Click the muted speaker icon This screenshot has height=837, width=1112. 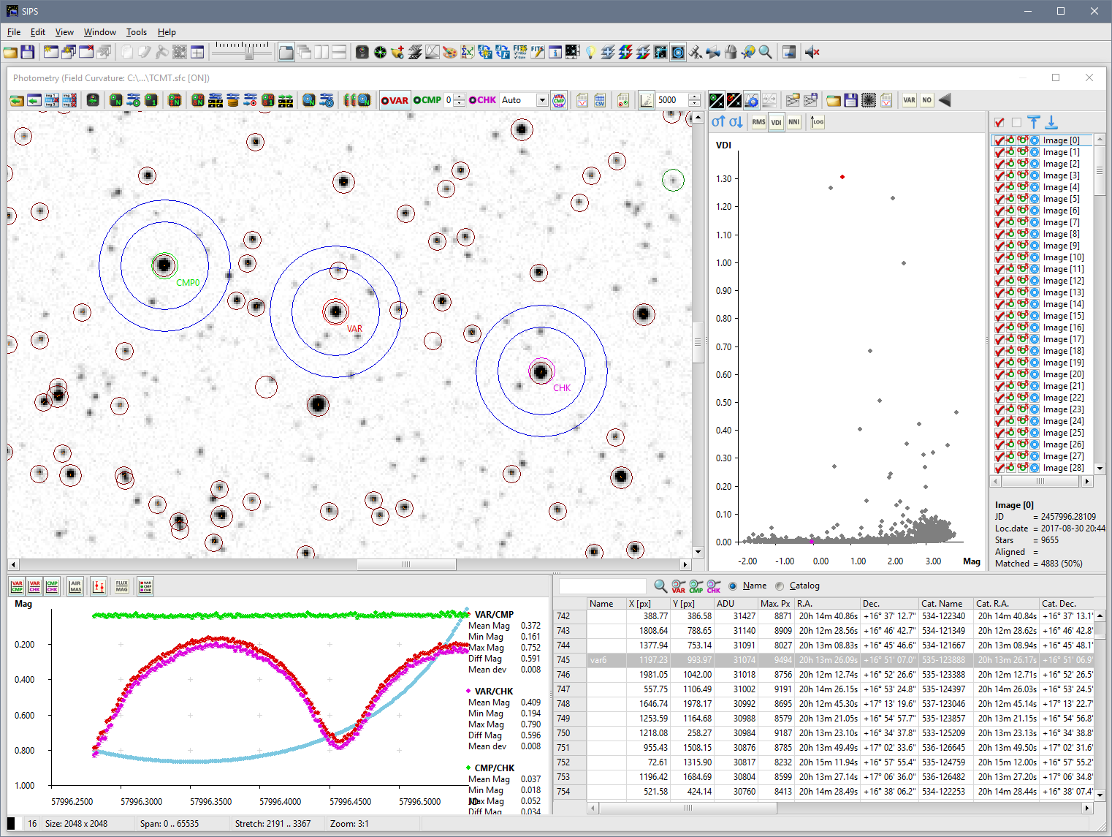click(812, 52)
